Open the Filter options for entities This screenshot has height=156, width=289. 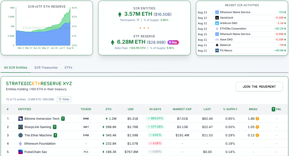(x=64, y=99)
